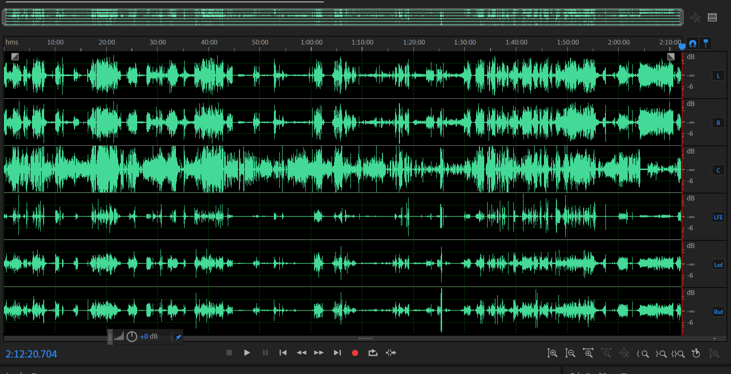Move playhead to next marker
The image size is (731, 374).
337,353
